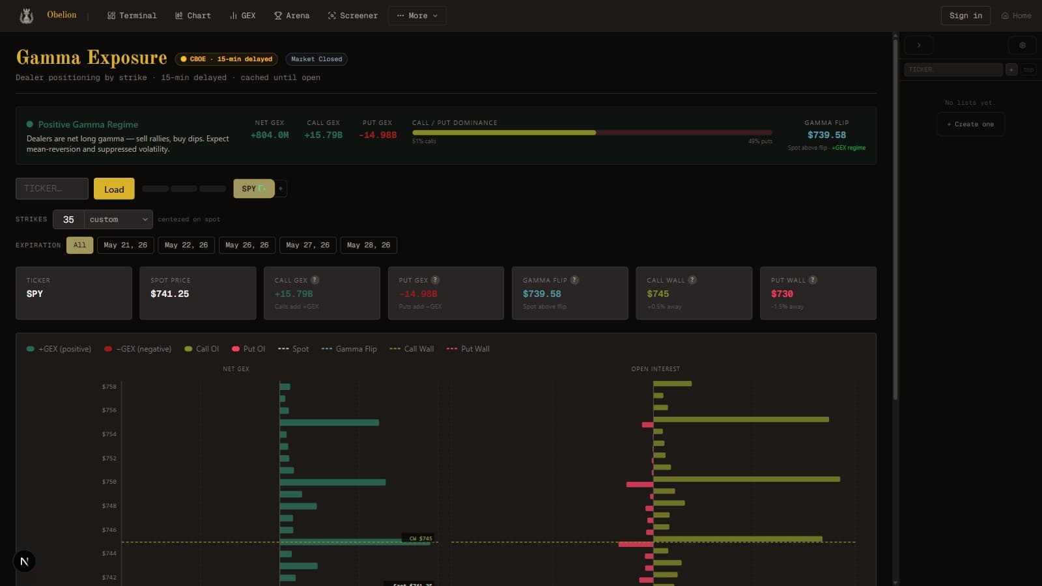Toggle the Call Wall legend item
The height and width of the screenshot is (586, 1042).
tap(412, 349)
